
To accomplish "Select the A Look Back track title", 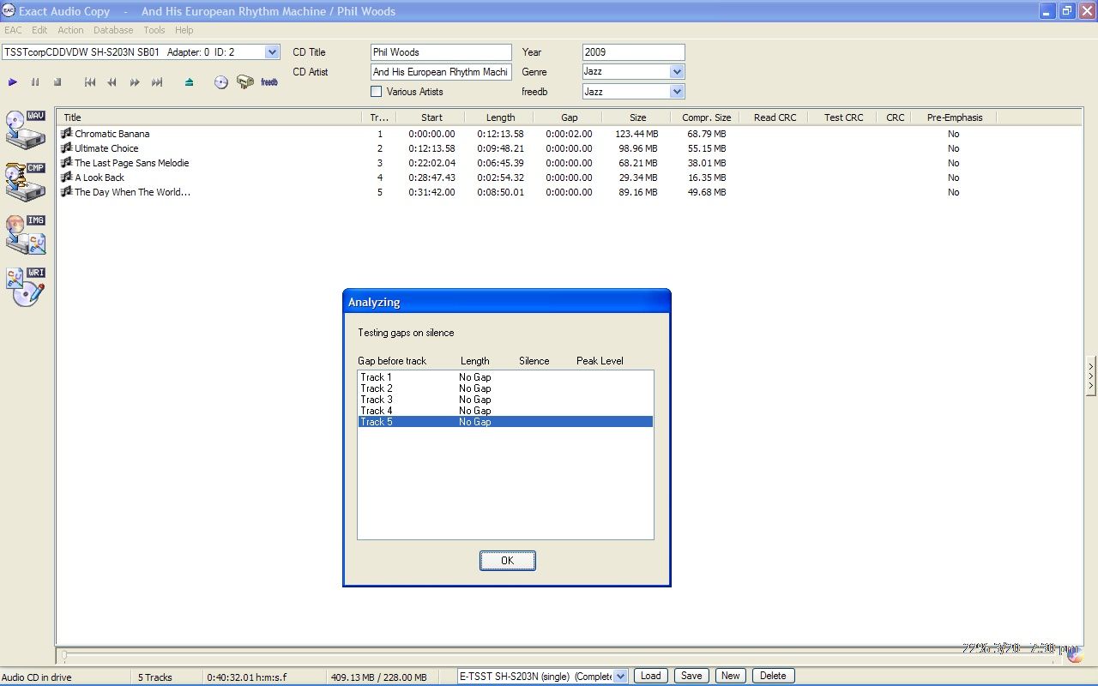I will (100, 178).
